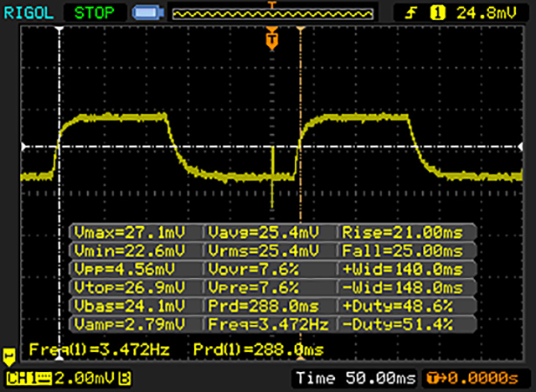The height and width of the screenshot is (392, 536).
Task: Click the waveform memory overview bar
Action: click(x=272, y=13)
